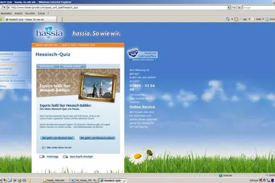The image size is (275, 183).
Task: Click the globe Internet zone status icon
Action: tap(221, 176)
